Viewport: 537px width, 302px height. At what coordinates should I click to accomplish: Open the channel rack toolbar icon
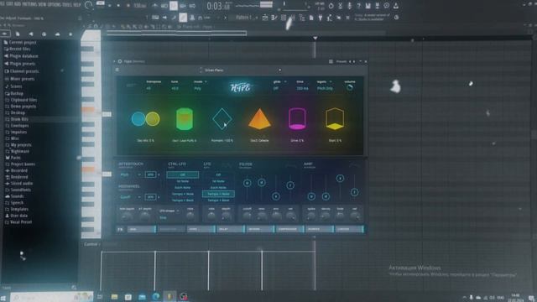pos(284,18)
